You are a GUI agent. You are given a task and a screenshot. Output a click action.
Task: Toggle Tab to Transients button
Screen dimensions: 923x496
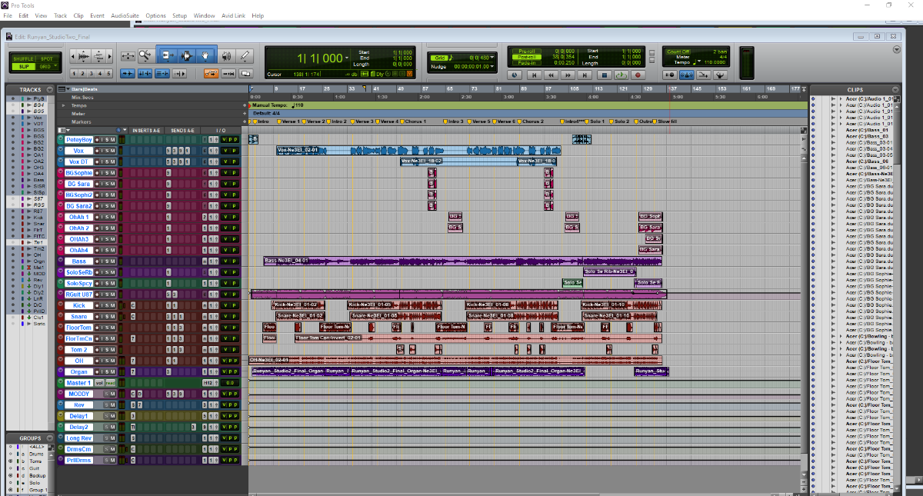127,74
